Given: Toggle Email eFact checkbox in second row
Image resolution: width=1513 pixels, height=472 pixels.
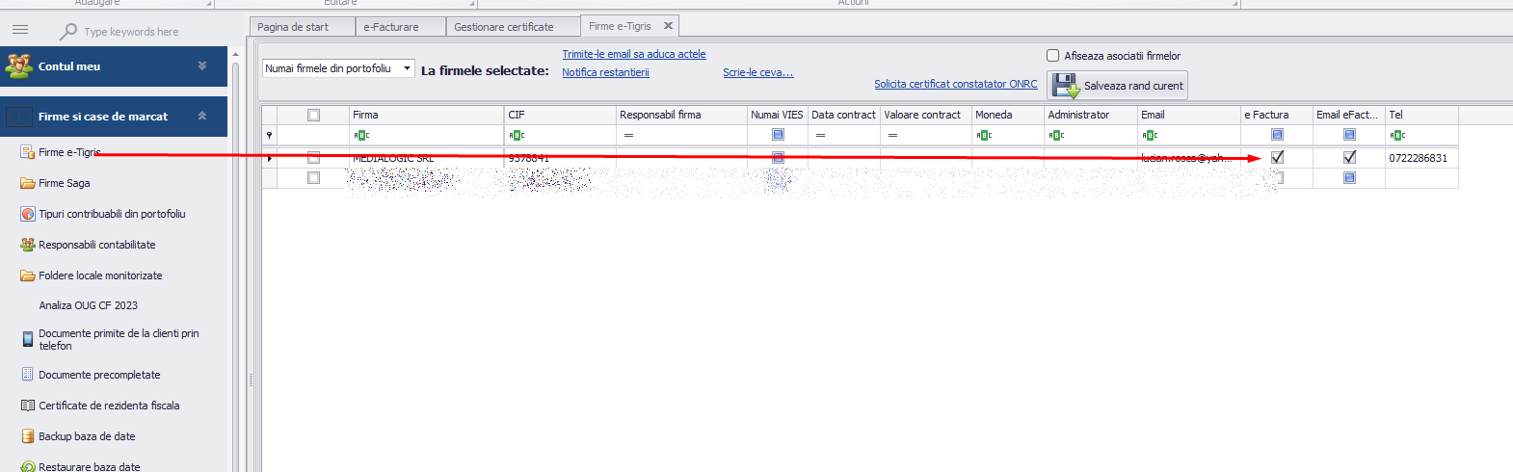Looking at the screenshot, I should click(x=1349, y=178).
